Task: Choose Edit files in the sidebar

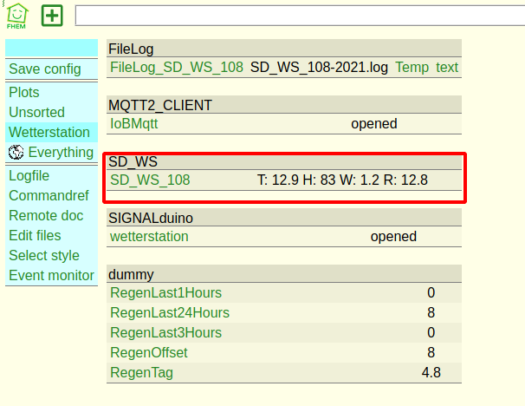Action: [35, 235]
